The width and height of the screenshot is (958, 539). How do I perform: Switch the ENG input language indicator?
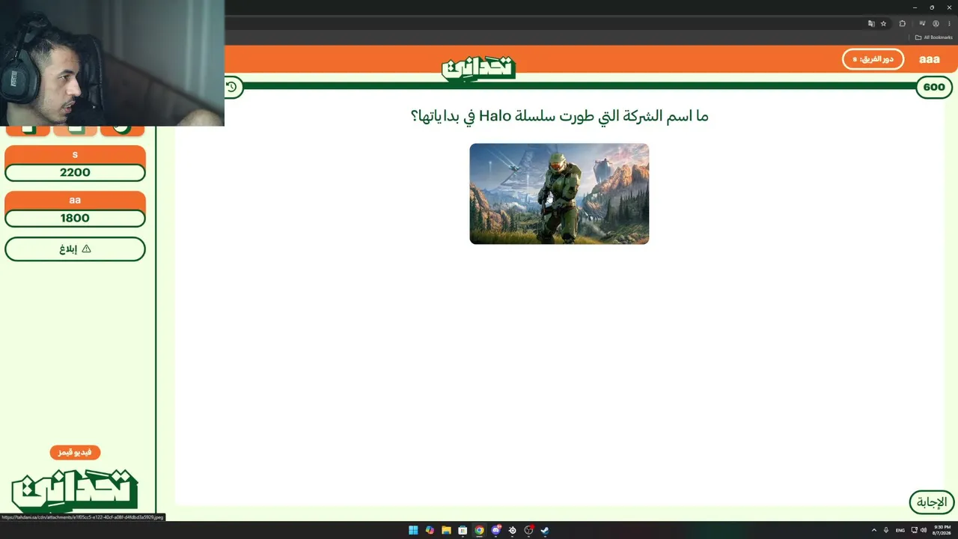(x=900, y=530)
